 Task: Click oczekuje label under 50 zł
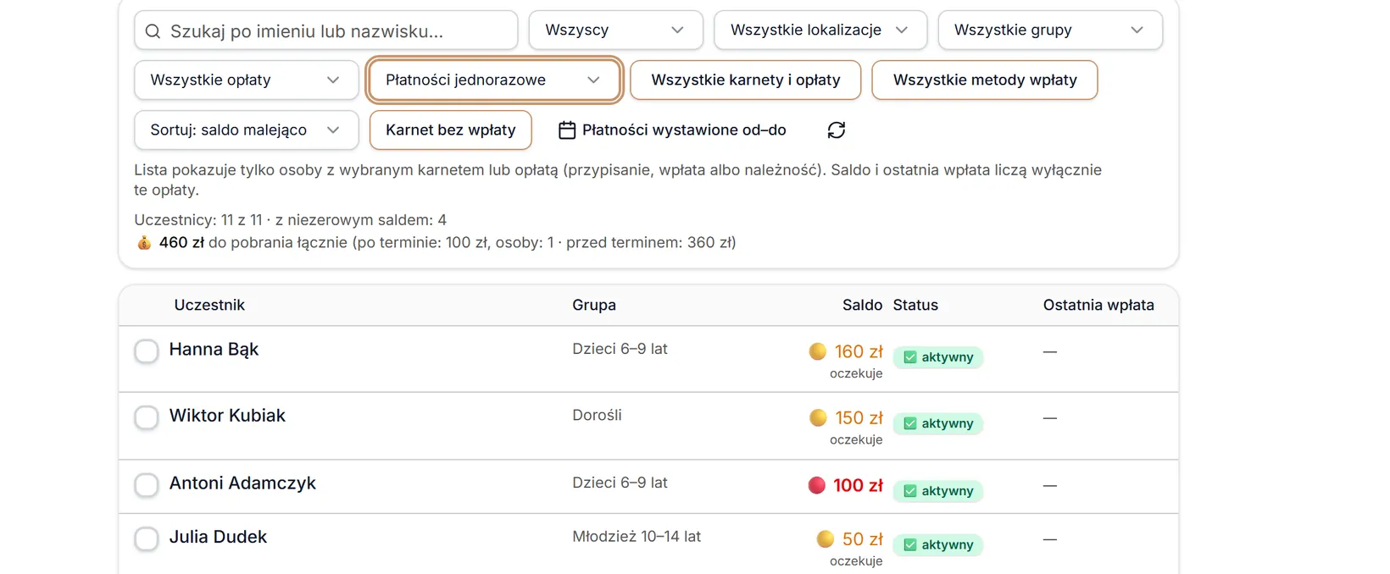pyautogui.click(x=856, y=560)
